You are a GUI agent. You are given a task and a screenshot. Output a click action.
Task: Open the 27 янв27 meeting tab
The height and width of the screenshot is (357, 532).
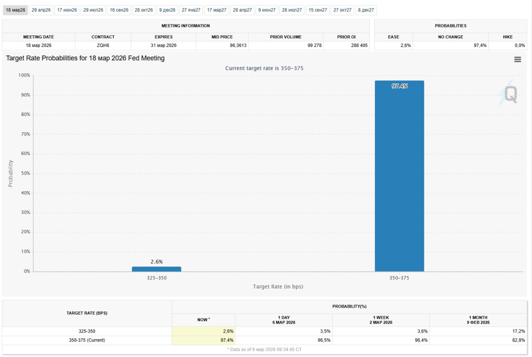[x=191, y=10]
